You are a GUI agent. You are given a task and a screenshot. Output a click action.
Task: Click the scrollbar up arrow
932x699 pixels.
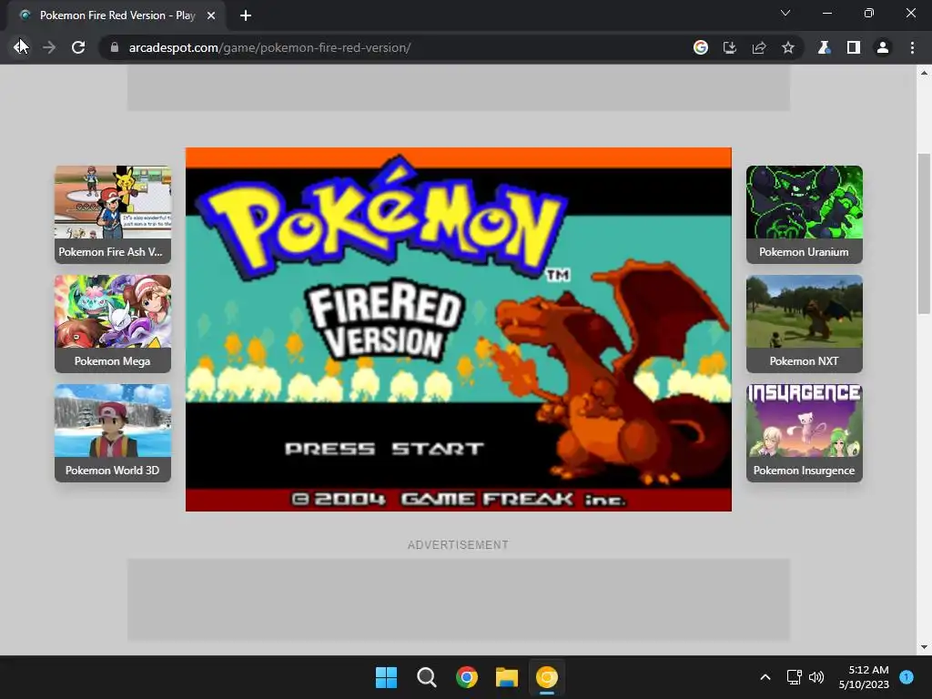(924, 73)
